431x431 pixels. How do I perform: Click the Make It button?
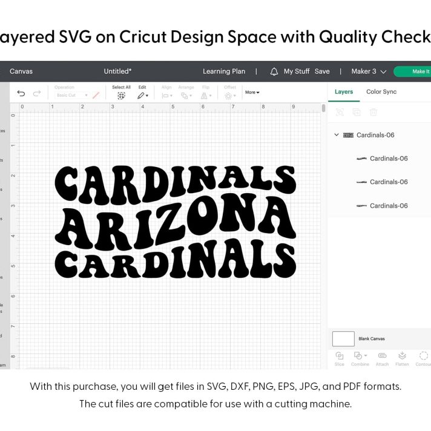click(413, 71)
